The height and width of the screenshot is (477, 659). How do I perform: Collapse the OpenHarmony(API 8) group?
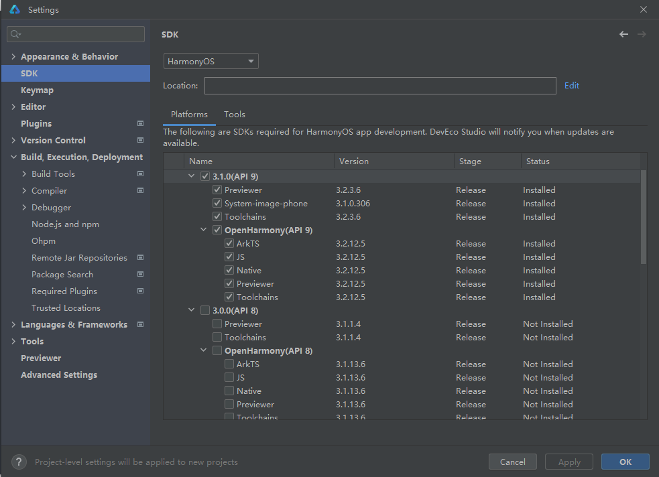[x=204, y=350]
